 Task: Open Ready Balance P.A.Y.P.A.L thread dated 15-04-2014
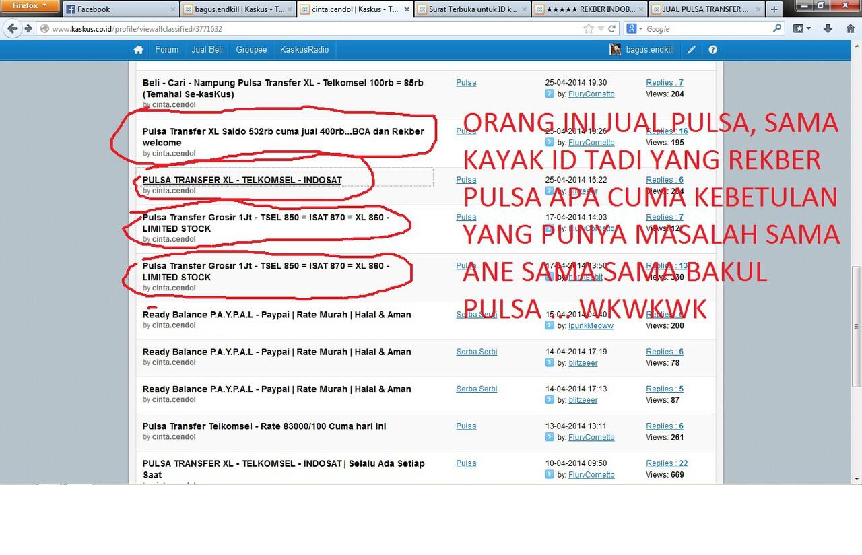coord(277,315)
